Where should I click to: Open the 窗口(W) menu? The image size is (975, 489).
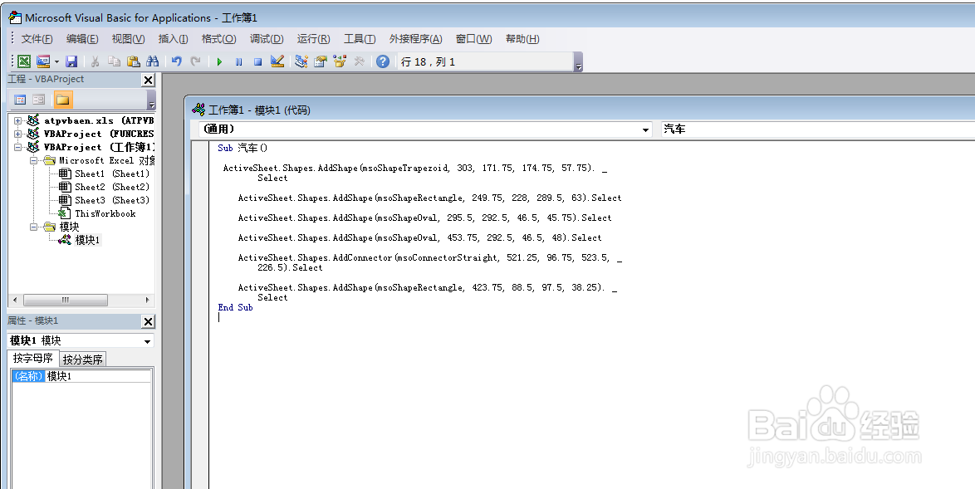click(474, 38)
